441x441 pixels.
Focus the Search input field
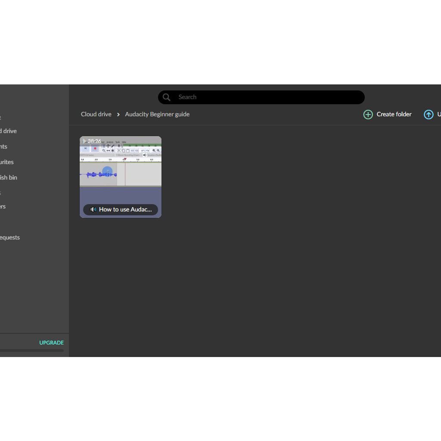click(267, 97)
